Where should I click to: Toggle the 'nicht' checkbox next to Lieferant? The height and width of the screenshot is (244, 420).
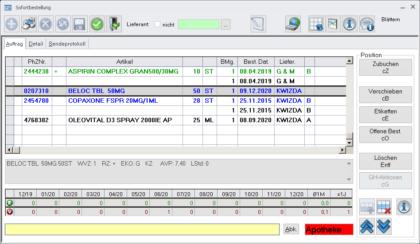click(157, 24)
